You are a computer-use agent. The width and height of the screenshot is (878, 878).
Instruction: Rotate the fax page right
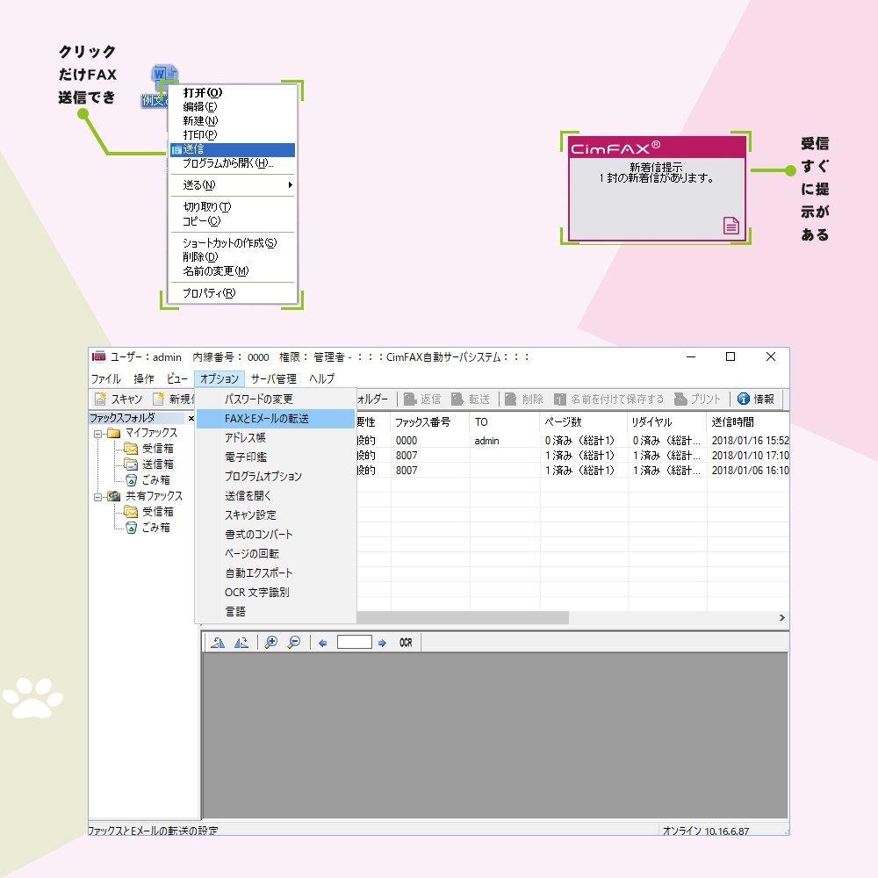[241, 642]
